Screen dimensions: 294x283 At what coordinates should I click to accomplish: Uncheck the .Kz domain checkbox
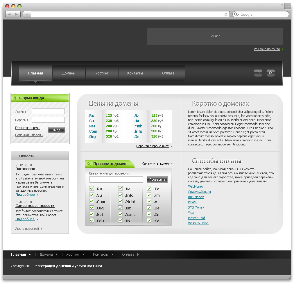click(x=149, y=220)
